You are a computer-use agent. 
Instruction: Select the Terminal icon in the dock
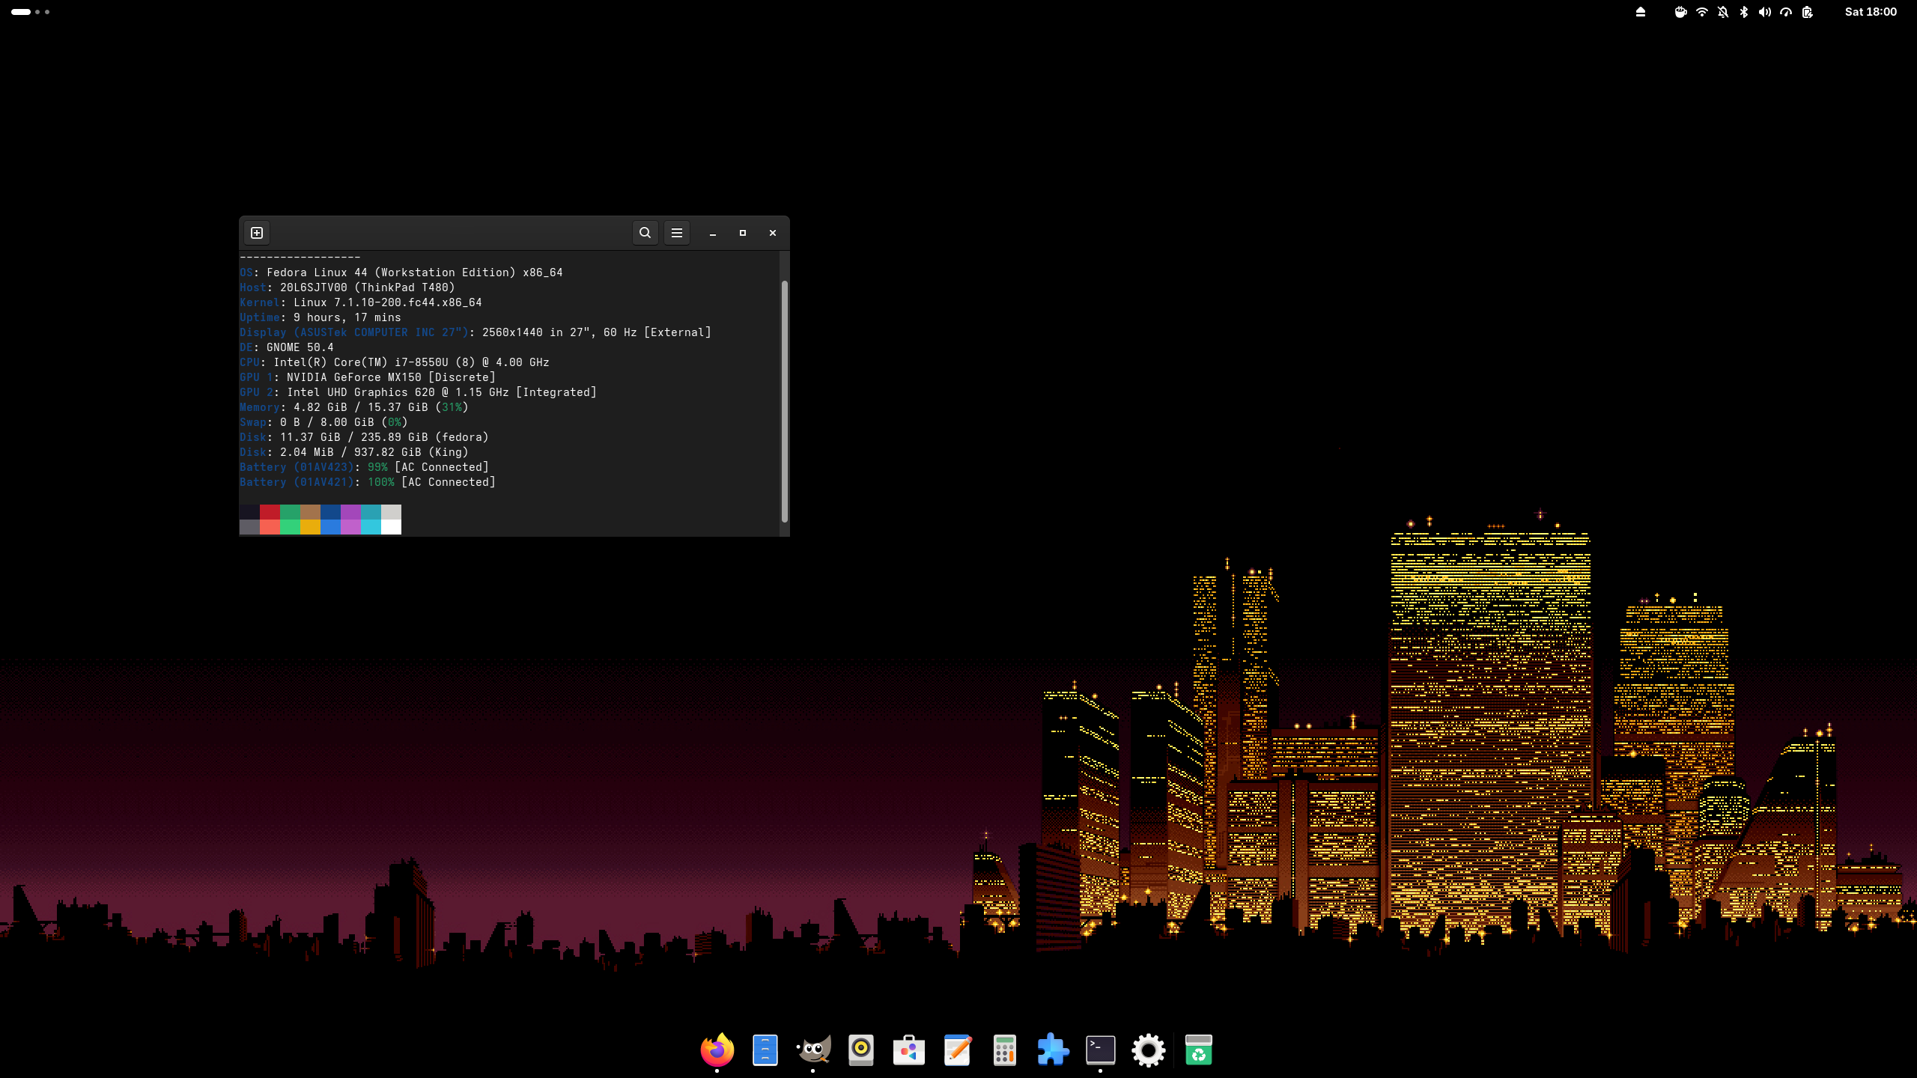pos(1101,1050)
